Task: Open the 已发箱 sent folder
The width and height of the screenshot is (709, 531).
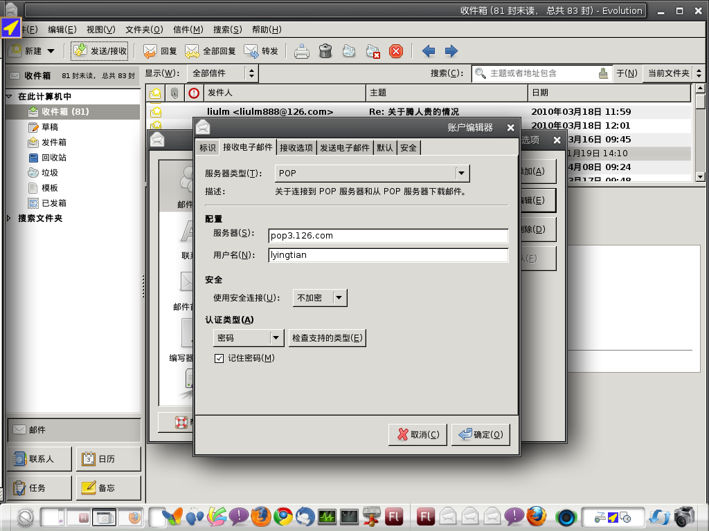Action: click(x=47, y=203)
